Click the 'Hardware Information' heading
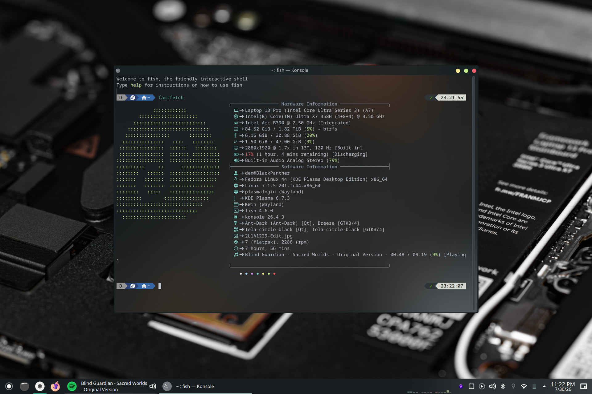Image resolution: width=592 pixels, height=394 pixels. pyautogui.click(x=309, y=104)
